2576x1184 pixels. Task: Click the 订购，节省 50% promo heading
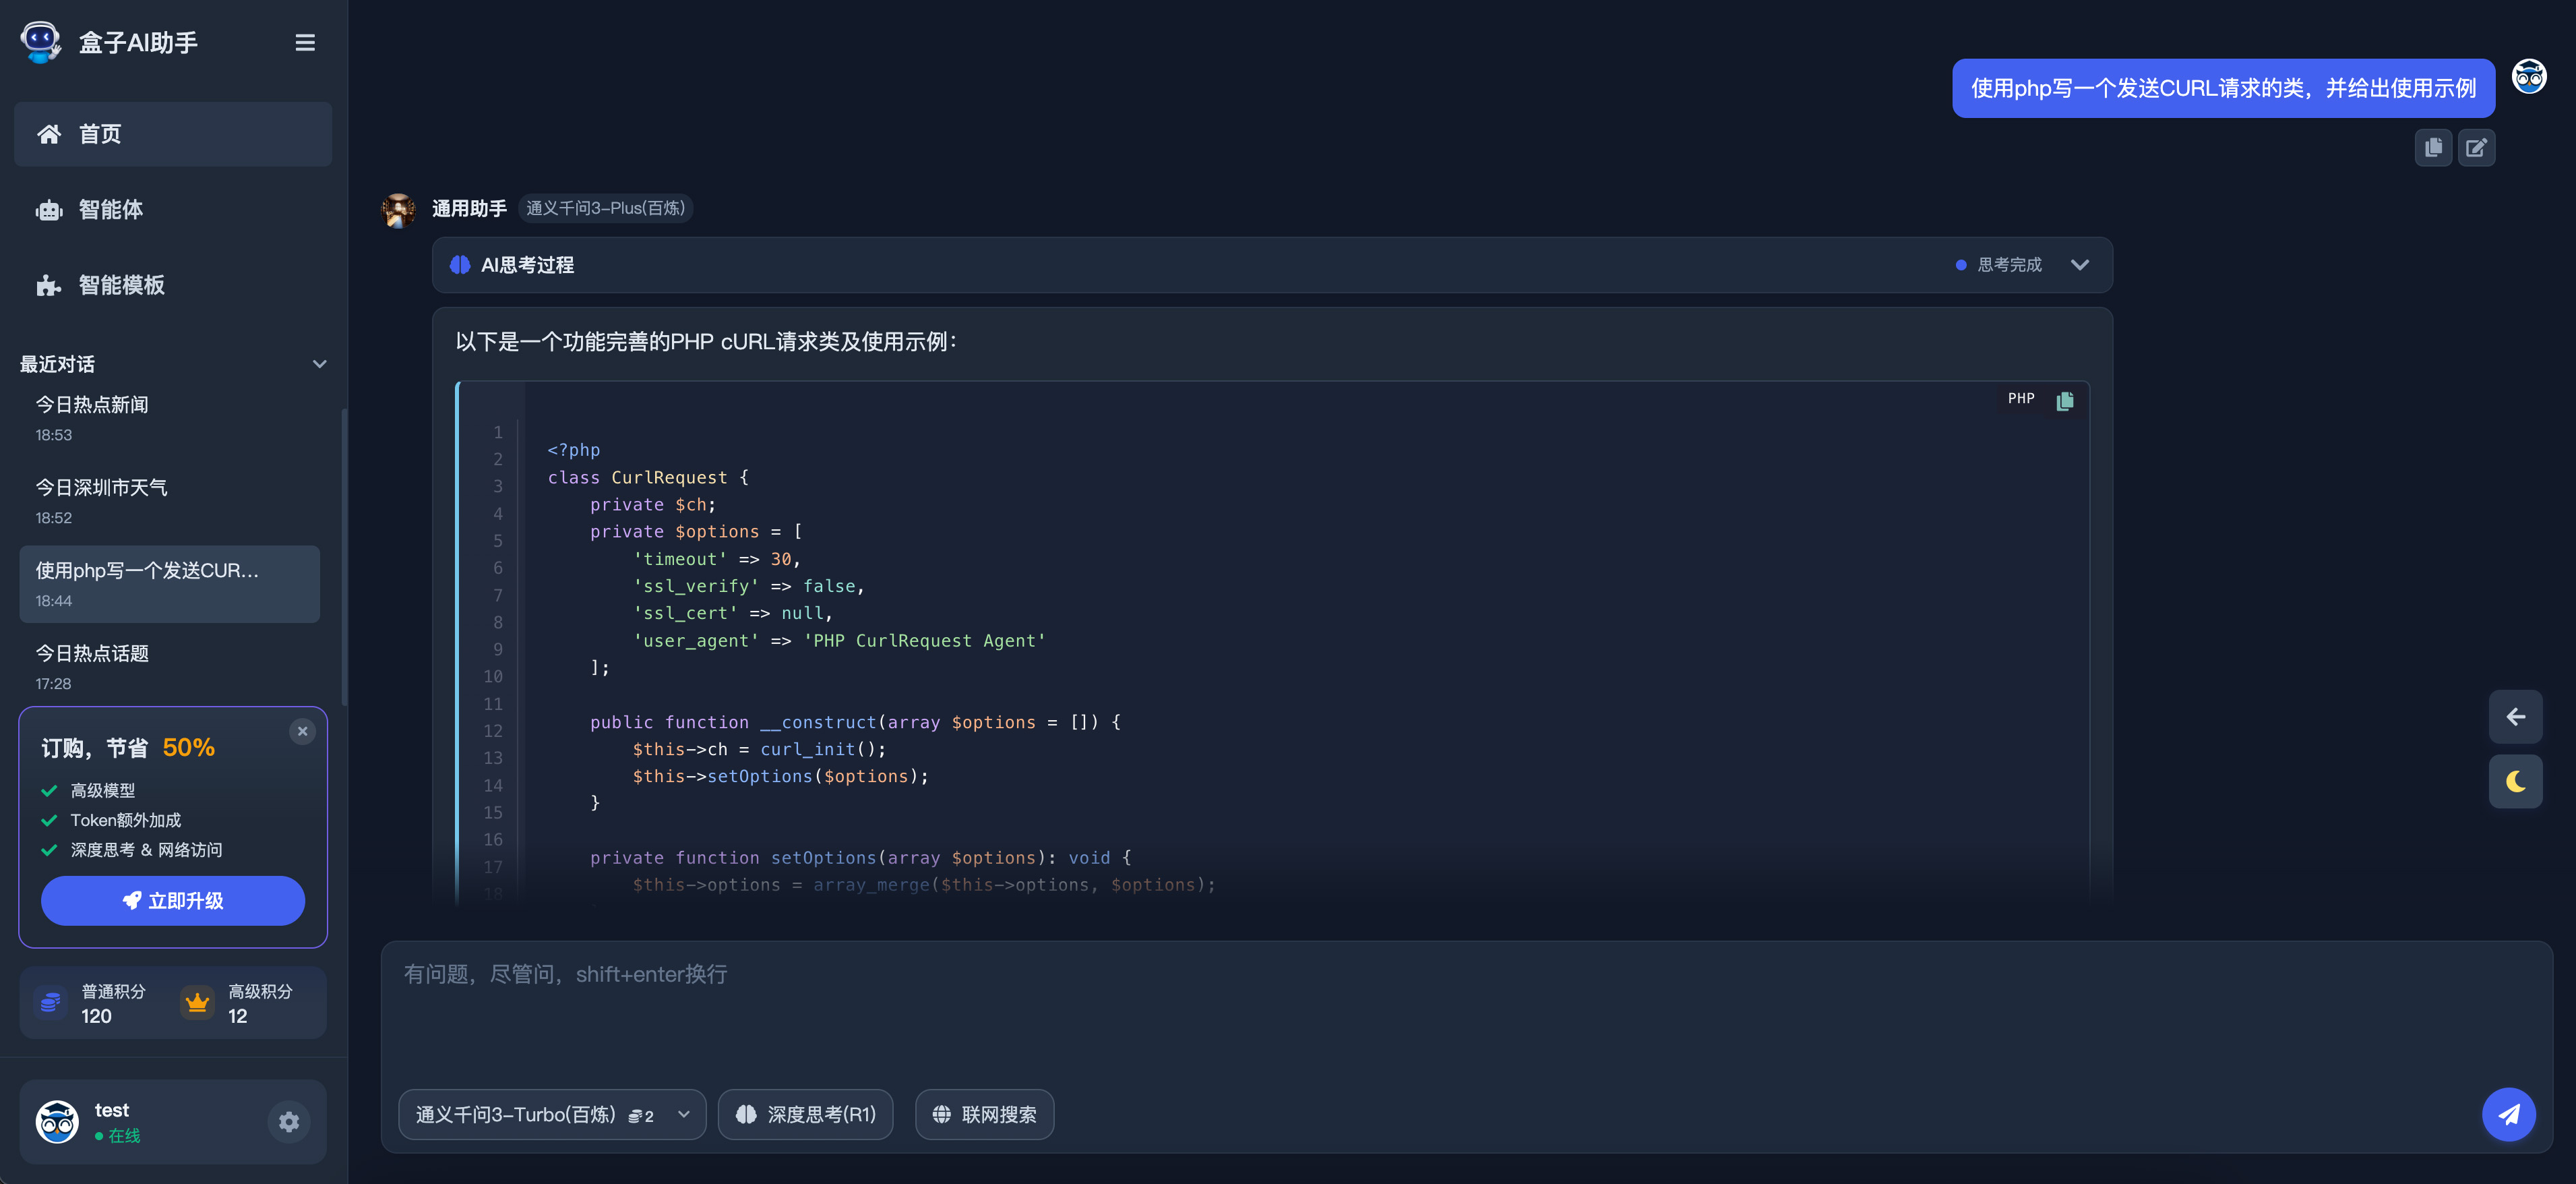tap(128, 748)
